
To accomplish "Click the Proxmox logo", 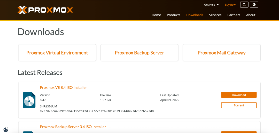I will coord(45,10).
